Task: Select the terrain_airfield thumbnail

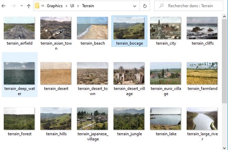Action: [19, 28]
